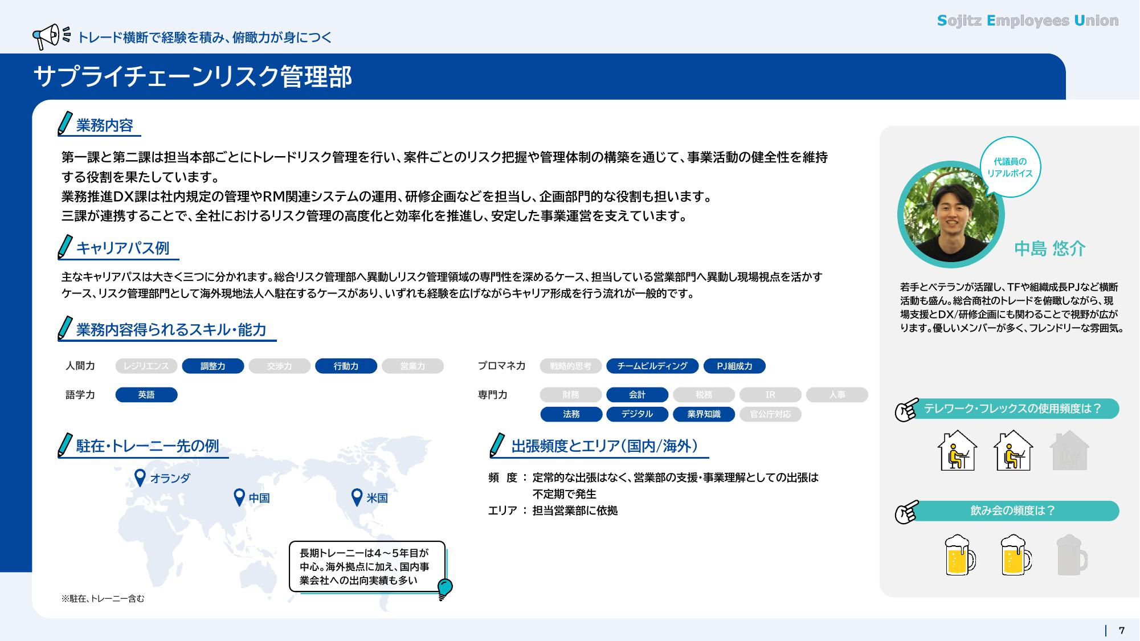Click the 頻度 label in travel section
Viewport: 1140px width, 641px height.
502,477
